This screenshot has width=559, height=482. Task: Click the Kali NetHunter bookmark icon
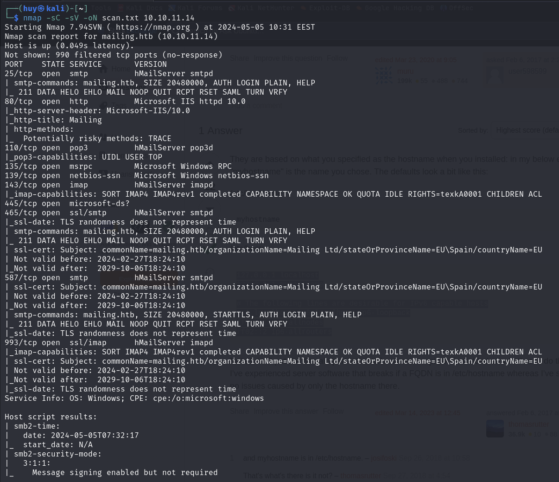[231, 8]
